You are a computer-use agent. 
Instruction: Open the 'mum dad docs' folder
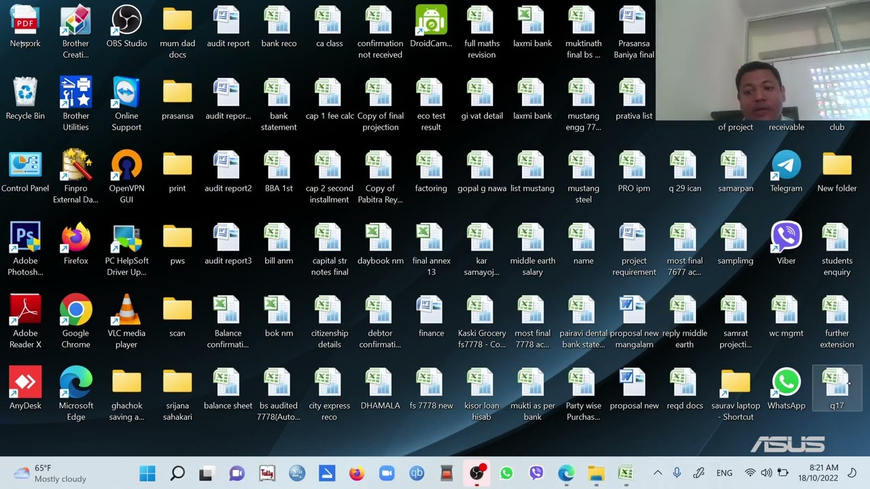click(177, 32)
